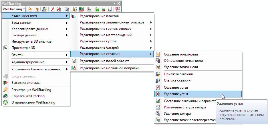
Task: Click the icon beside Изменение статуса замера
Action: pyautogui.click(x=158, y=107)
